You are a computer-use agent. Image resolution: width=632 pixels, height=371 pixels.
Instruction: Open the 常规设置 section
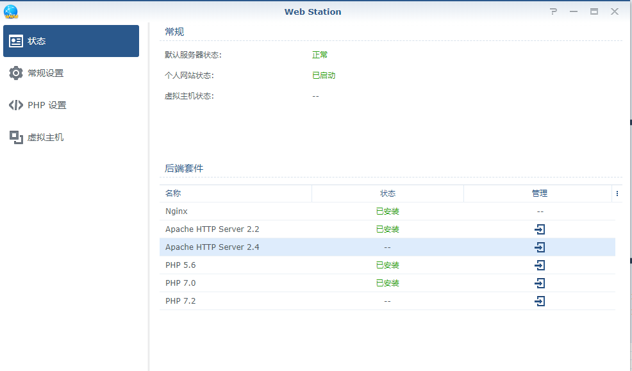click(x=71, y=73)
